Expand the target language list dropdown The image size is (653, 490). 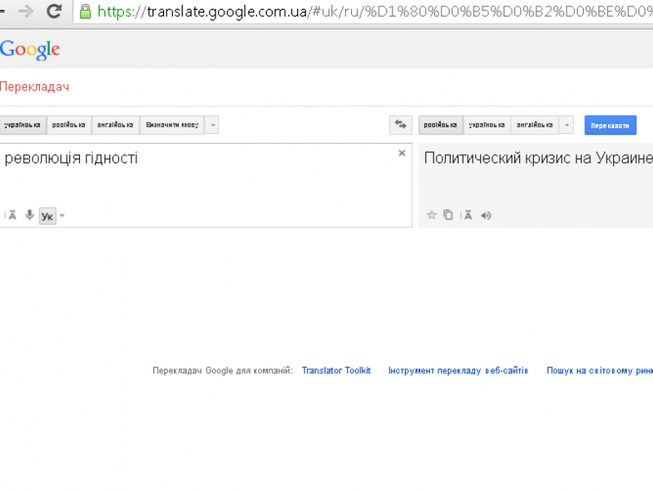coord(566,125)
